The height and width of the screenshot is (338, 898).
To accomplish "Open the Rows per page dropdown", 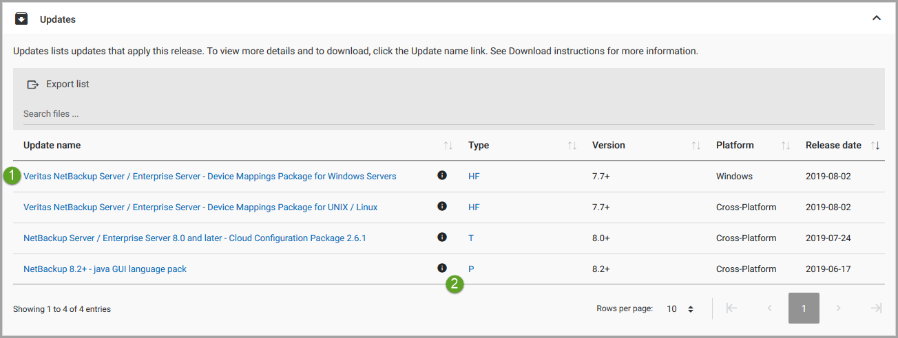I will [680, 309].
